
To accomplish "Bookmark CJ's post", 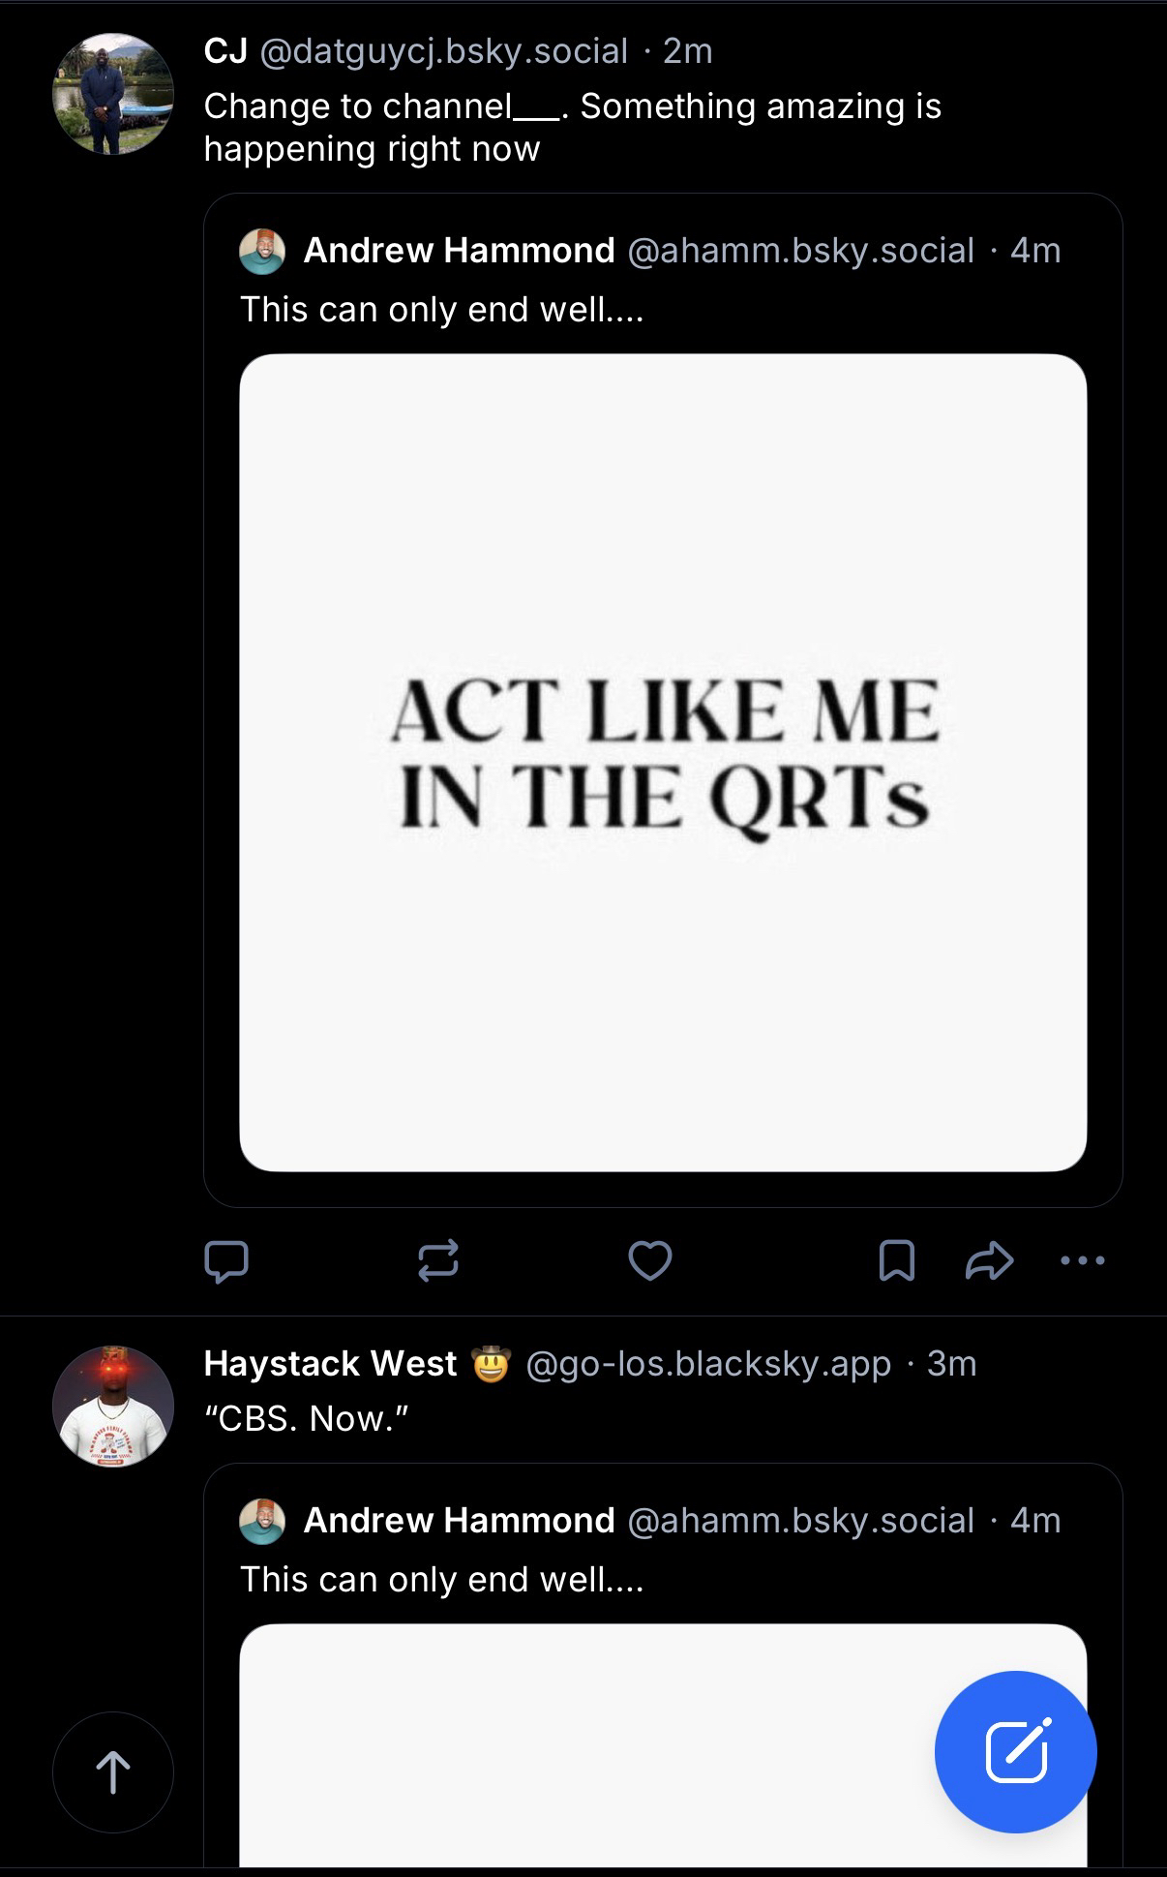I will (896, 1260).
